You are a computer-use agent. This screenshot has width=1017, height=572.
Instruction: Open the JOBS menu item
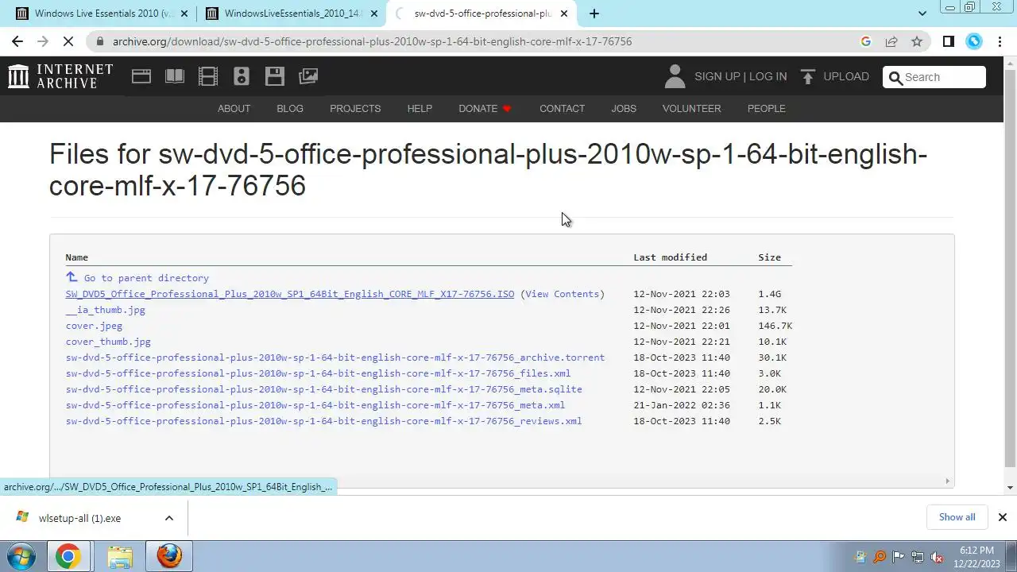coord(624,109)
